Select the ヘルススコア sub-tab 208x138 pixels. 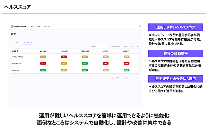coord(28,42)
